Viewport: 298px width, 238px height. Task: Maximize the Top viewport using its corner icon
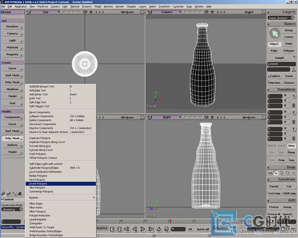click(x=141, y=12)
